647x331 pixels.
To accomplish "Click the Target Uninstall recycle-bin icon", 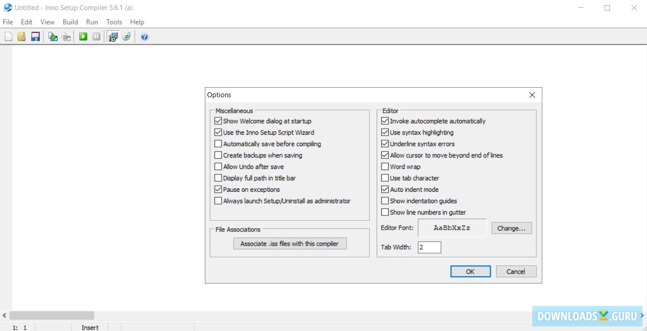I will (x=126, y=37).
